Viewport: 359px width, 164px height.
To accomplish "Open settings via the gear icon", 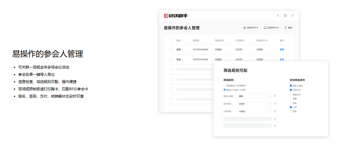I will click(x=285, y=16).
